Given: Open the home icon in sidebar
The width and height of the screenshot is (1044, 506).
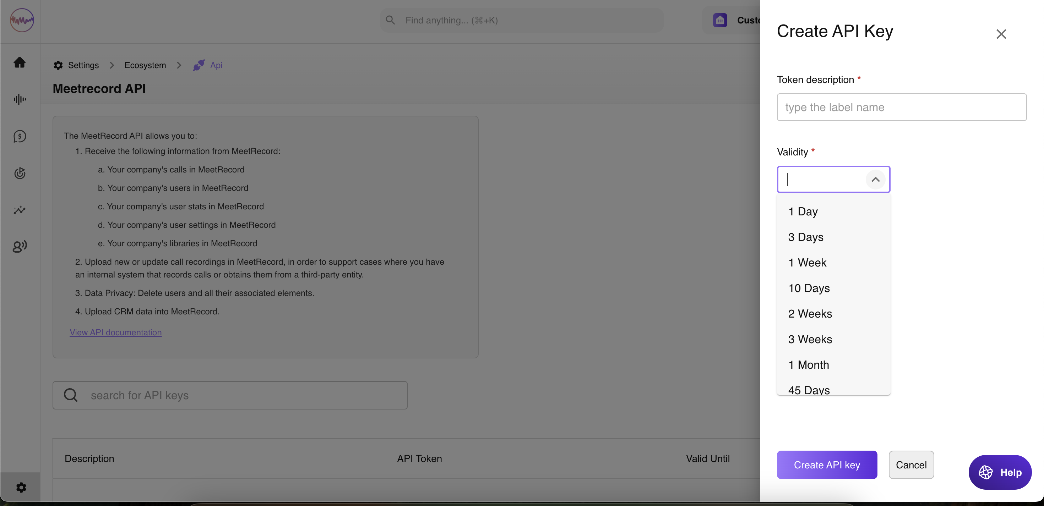Looking at the screenshot, I should point(20,62).
